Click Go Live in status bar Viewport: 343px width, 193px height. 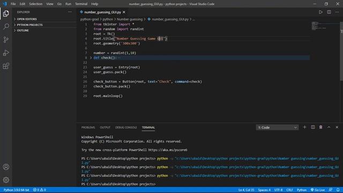click(x=318, y=190)
